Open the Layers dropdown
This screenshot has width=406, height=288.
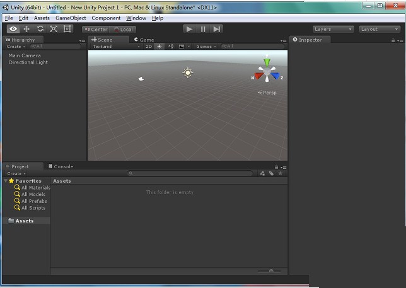pos(333,29)
